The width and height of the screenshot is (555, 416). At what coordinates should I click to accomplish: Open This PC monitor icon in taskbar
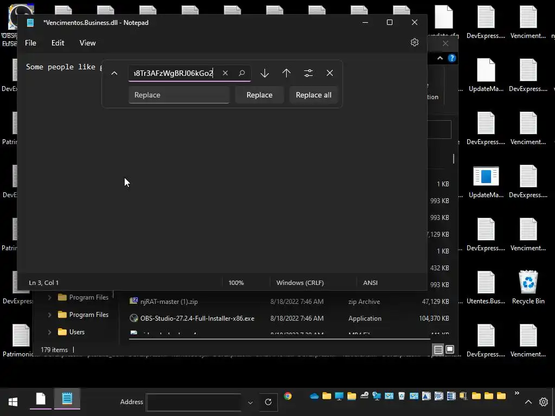point(339,396)
